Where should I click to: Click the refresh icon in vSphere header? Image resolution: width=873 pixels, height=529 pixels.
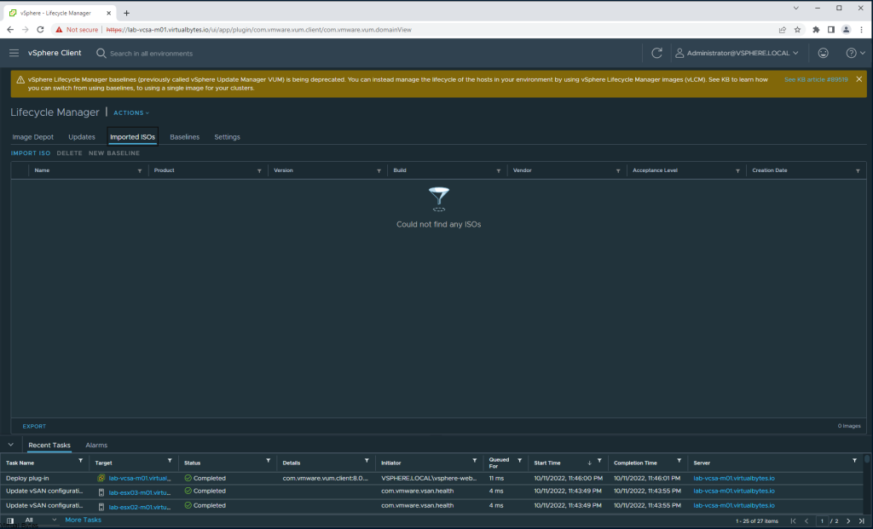[x=657, y=53]
